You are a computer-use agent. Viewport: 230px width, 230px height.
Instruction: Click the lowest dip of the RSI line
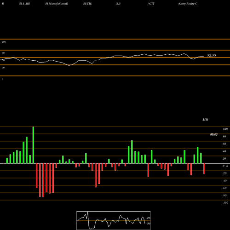69,65
